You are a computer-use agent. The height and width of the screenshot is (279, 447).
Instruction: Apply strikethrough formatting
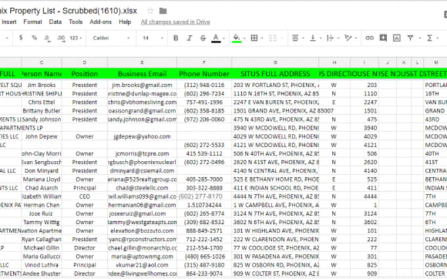(x=202, y=38)
